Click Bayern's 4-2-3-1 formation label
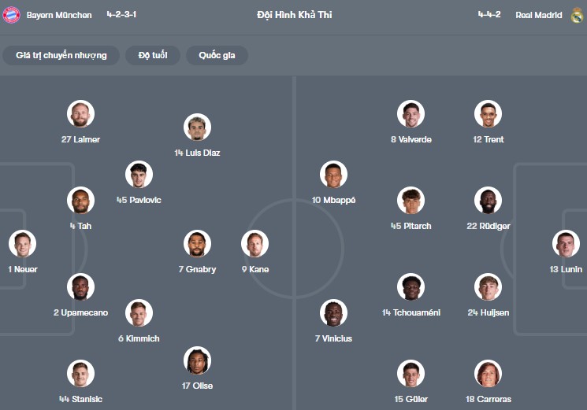Viewport: 587px width, 410px height. click(121, 15)
